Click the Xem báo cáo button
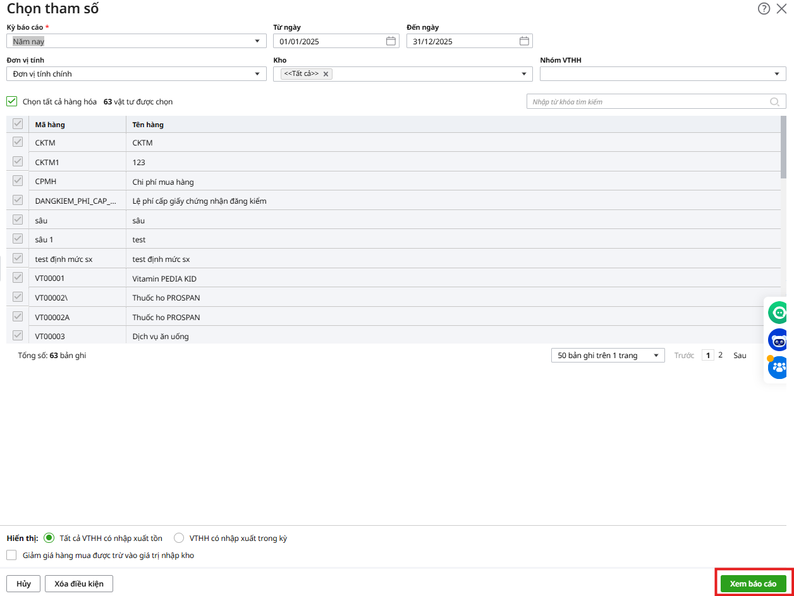Image resolution: width=794 pixels, height=596 pixels. [x=753, y=583]
